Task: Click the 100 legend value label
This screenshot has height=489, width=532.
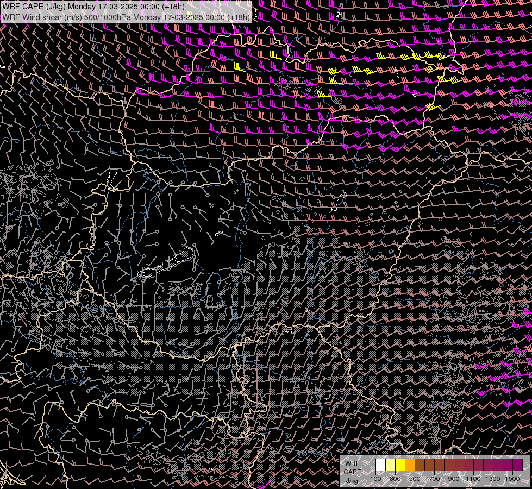Action: pos(375,479)
